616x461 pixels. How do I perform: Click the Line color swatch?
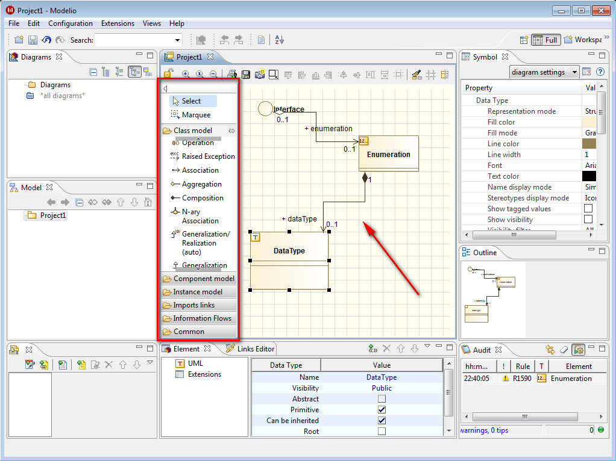tap(589, 144)
